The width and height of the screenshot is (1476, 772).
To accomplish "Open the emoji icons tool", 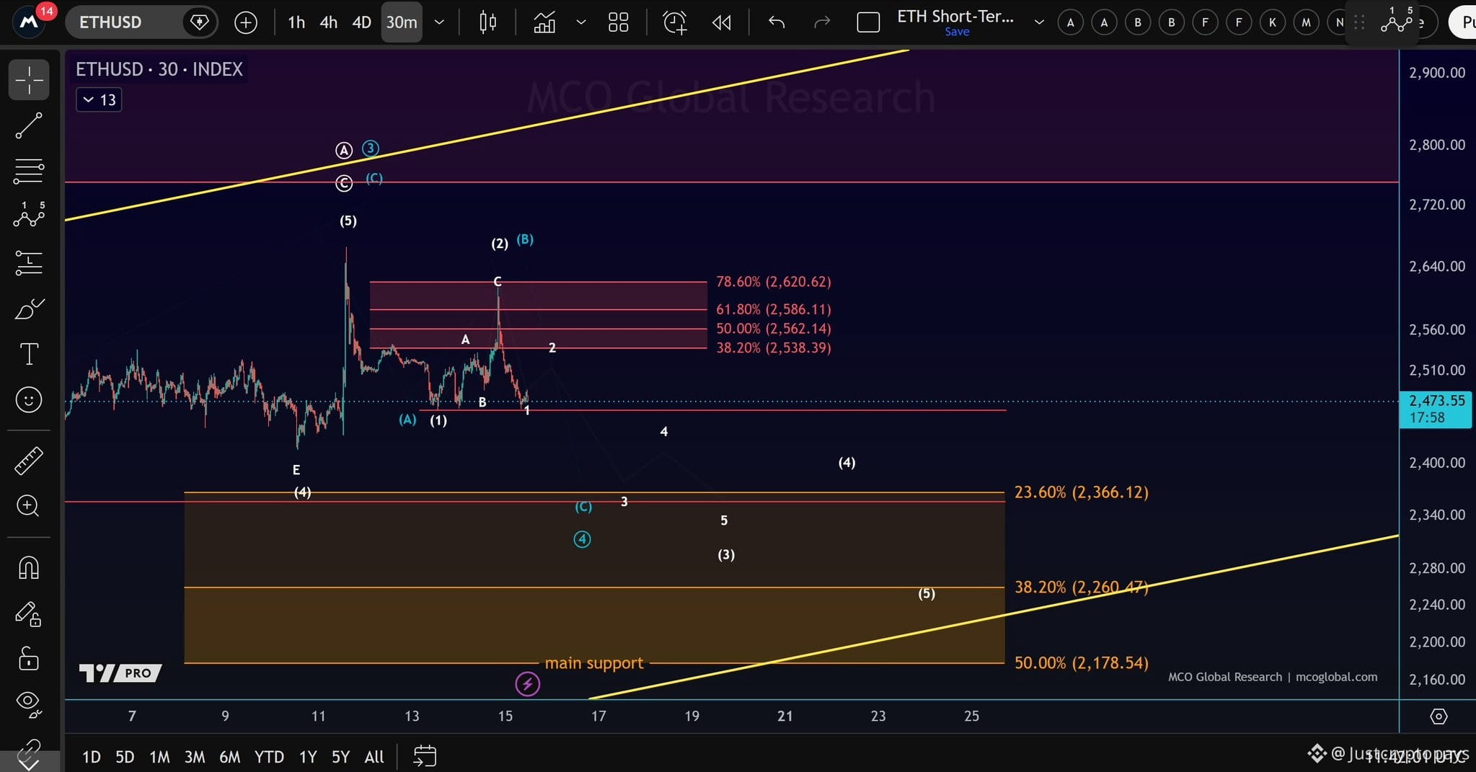I will (x=29, y=399).
